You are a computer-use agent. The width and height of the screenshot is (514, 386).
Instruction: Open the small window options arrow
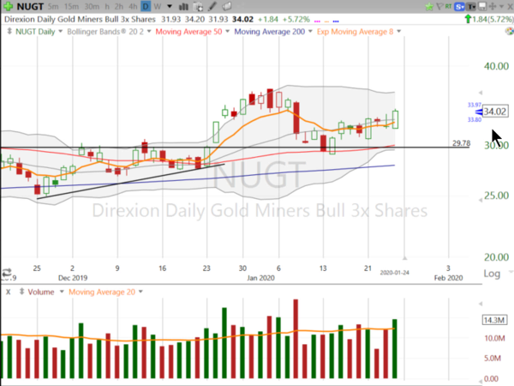[x=501, y=7]
